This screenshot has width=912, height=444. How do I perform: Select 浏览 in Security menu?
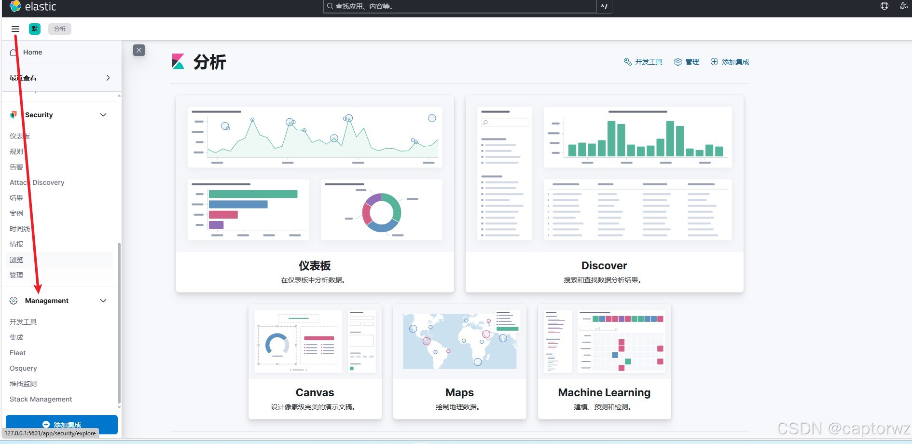[x=16, y=260]
